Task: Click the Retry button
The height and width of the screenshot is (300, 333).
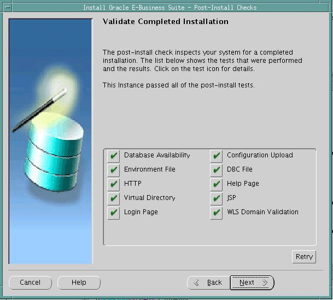Action: (x=304, y=257)
